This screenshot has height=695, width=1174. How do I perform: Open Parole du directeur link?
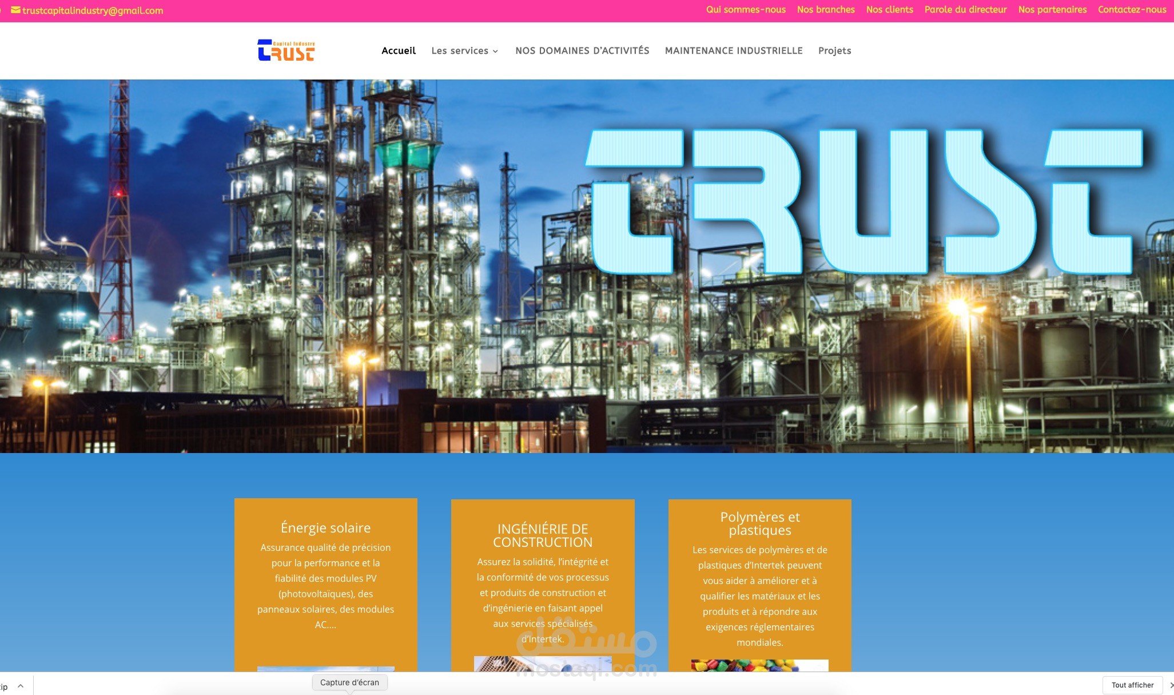coord(965,10)
